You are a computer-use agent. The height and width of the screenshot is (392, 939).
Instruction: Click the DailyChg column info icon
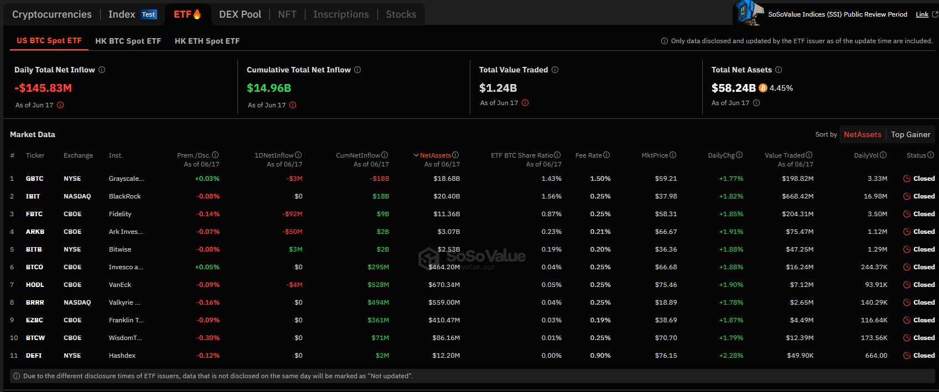point(739,155)
